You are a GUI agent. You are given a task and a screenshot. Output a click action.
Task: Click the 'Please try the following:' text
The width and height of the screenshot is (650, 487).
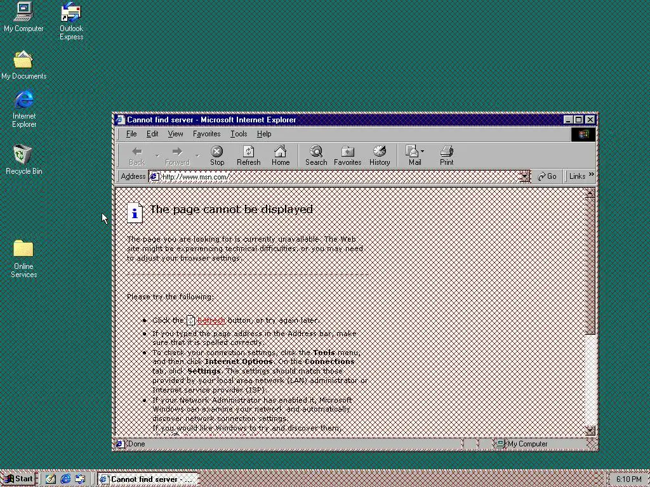tap(170, 297)
